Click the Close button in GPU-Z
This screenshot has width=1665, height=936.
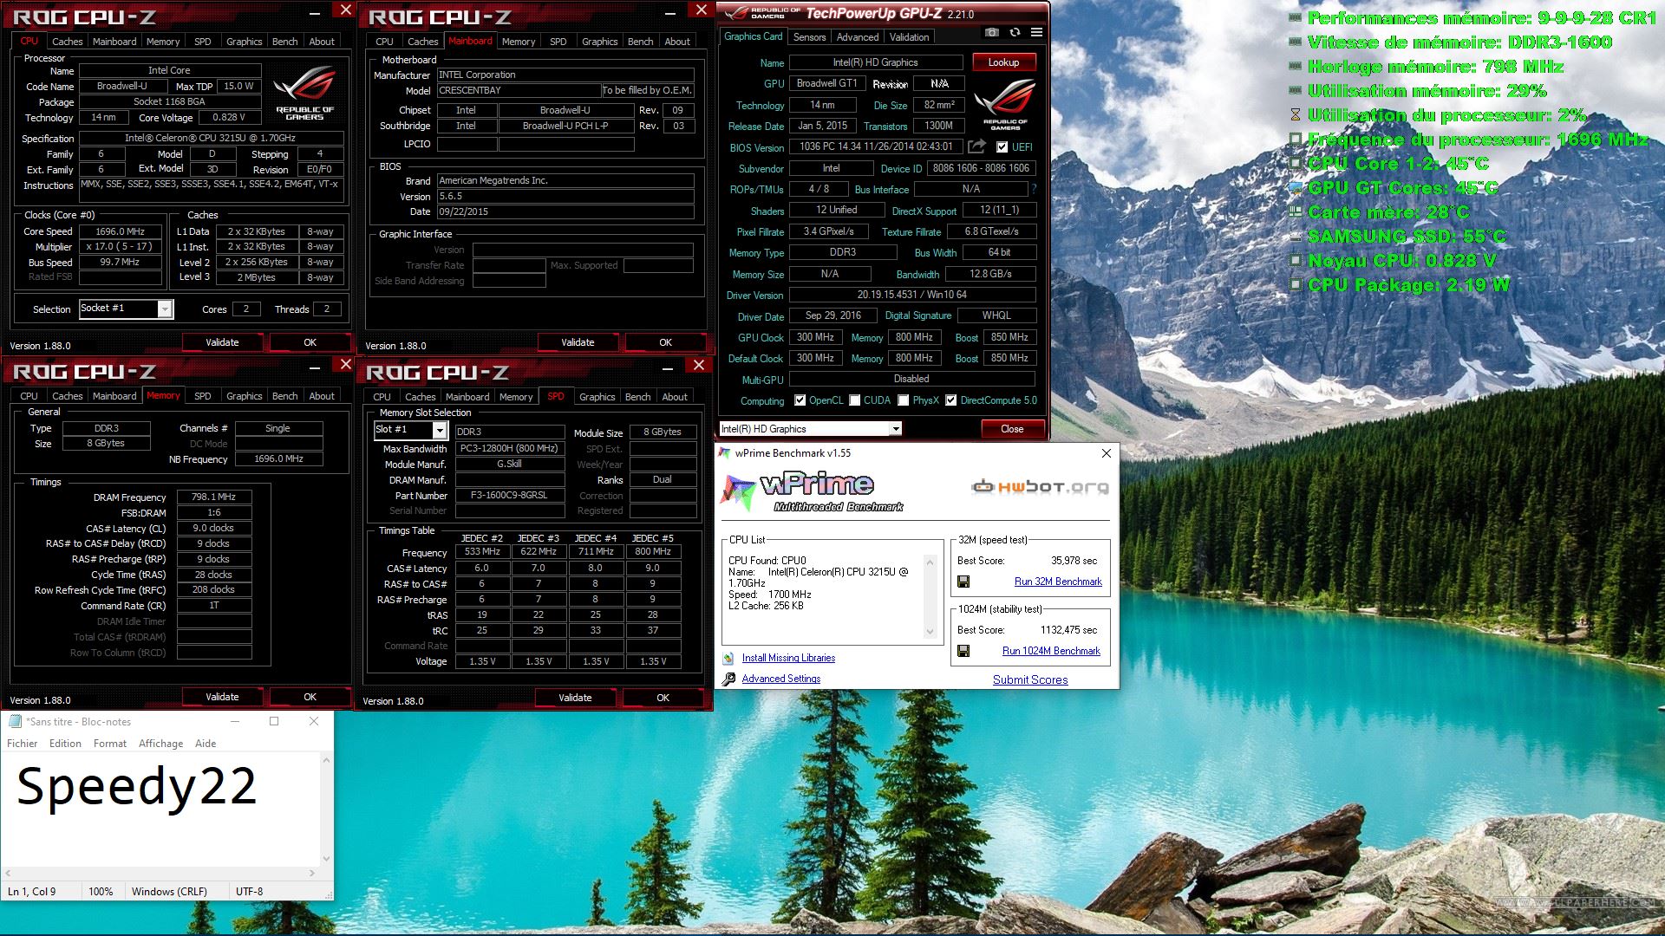coord(1012,429)
